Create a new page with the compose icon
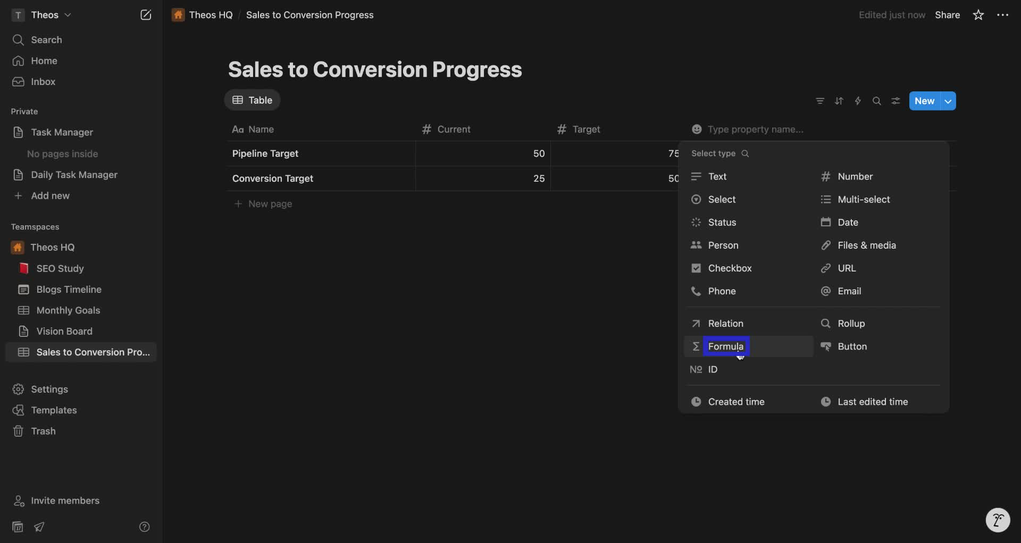Viewport: 1021px width, 543px height. pos(146,15)
